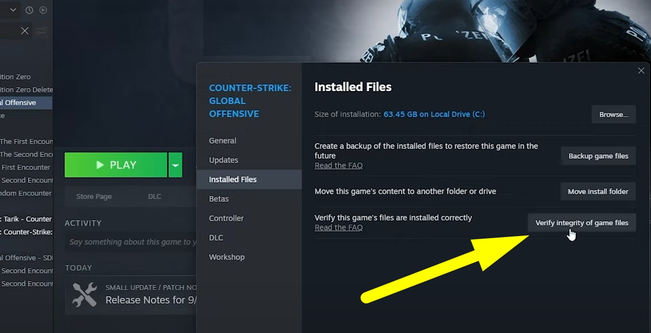651x333 pixels.
Task: Click the ready-to-play filter icon
Action: 43,10
